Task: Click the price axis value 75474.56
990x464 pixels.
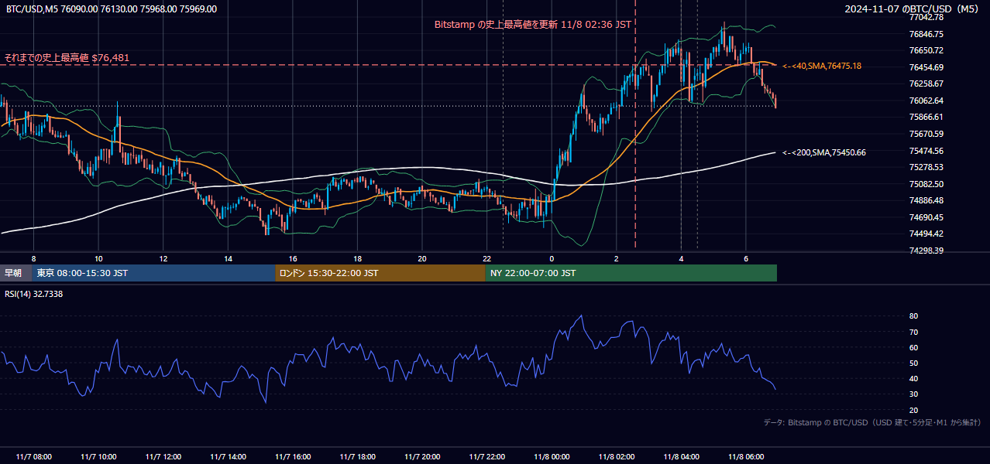Action: (x=926, y=151)
